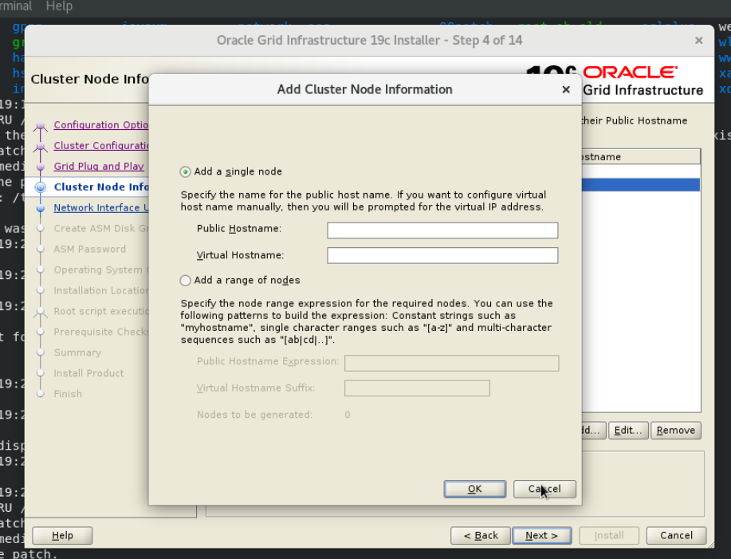Cancel the Add Cluster Node Information dialog
This screenshot has width=731, height=559.
pos(544,489)
